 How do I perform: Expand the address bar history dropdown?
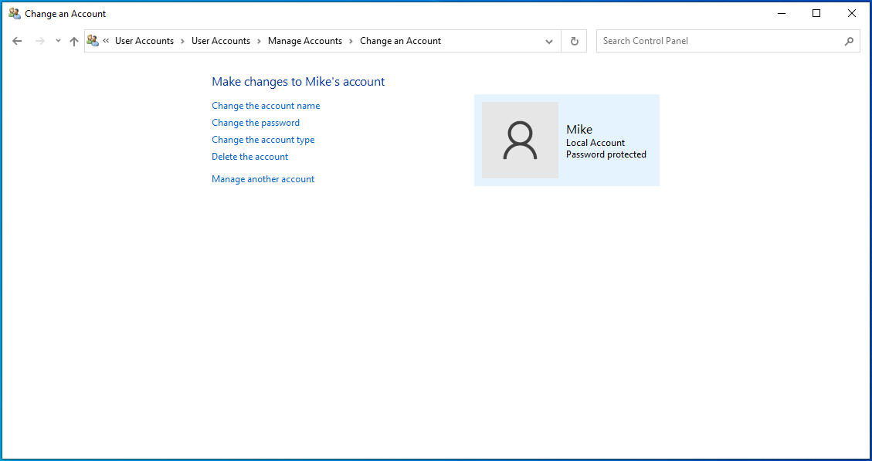pos(549,41)
